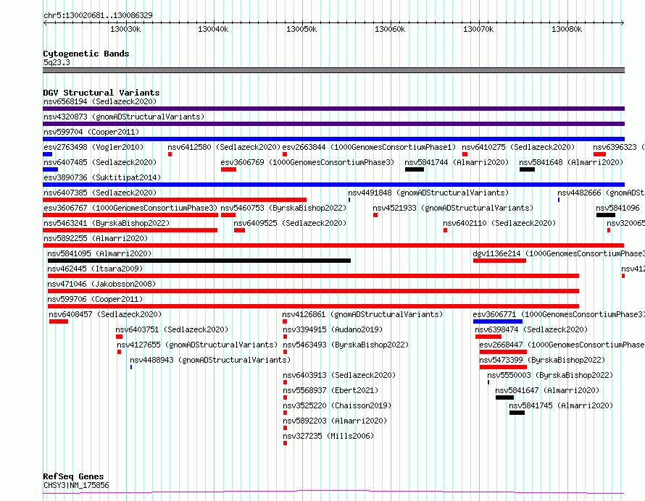Click nsv5892203 (Almarri2020) label
Viewport: 645px width, 501px height.
coord(335,421)
